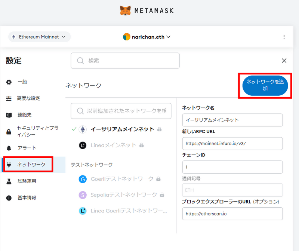Click the Ethereum mainnet diamond icon
The height and width of the screenshot is (251, 299).
83,129
